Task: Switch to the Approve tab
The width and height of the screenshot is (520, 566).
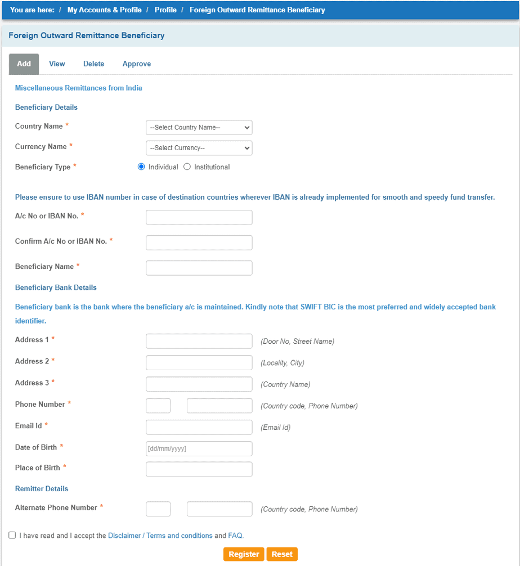Action: tap(136, 64)
